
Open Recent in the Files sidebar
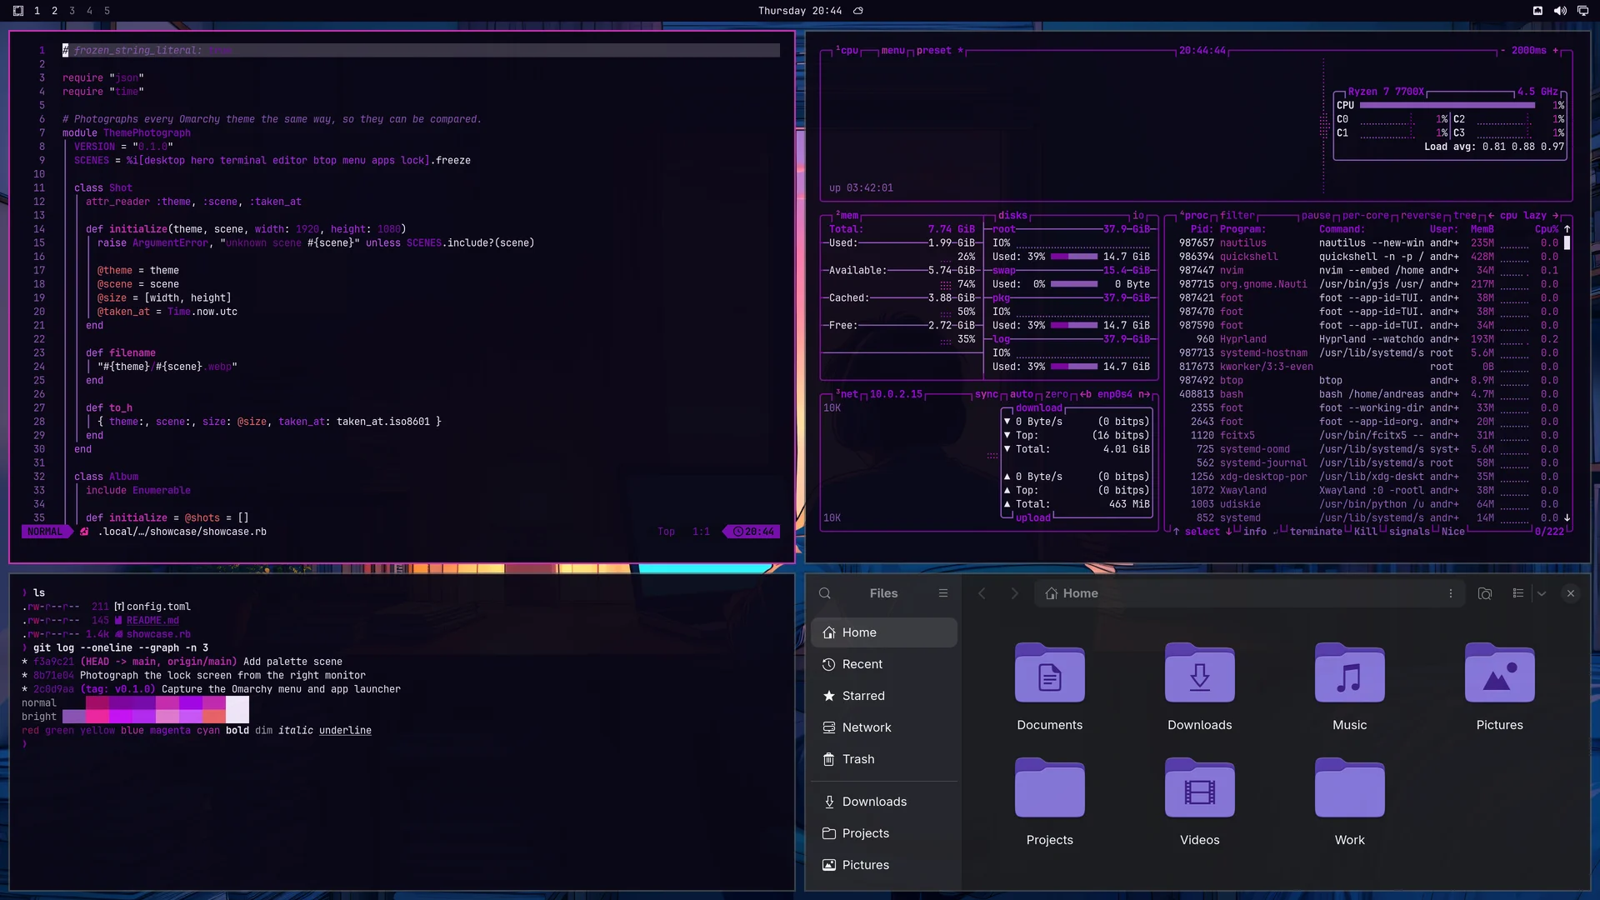884,664
